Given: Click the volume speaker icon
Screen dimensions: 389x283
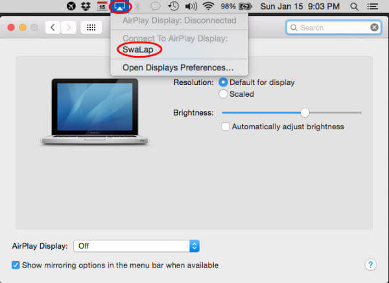Looking at the screenshot, I should pyautogui.click(x=191, y=6).
